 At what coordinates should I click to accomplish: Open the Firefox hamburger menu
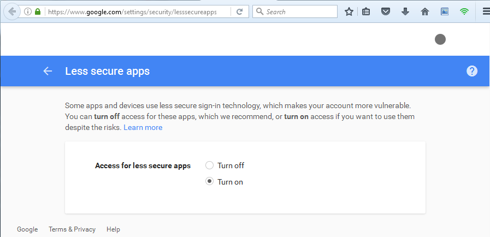point(486,11)
